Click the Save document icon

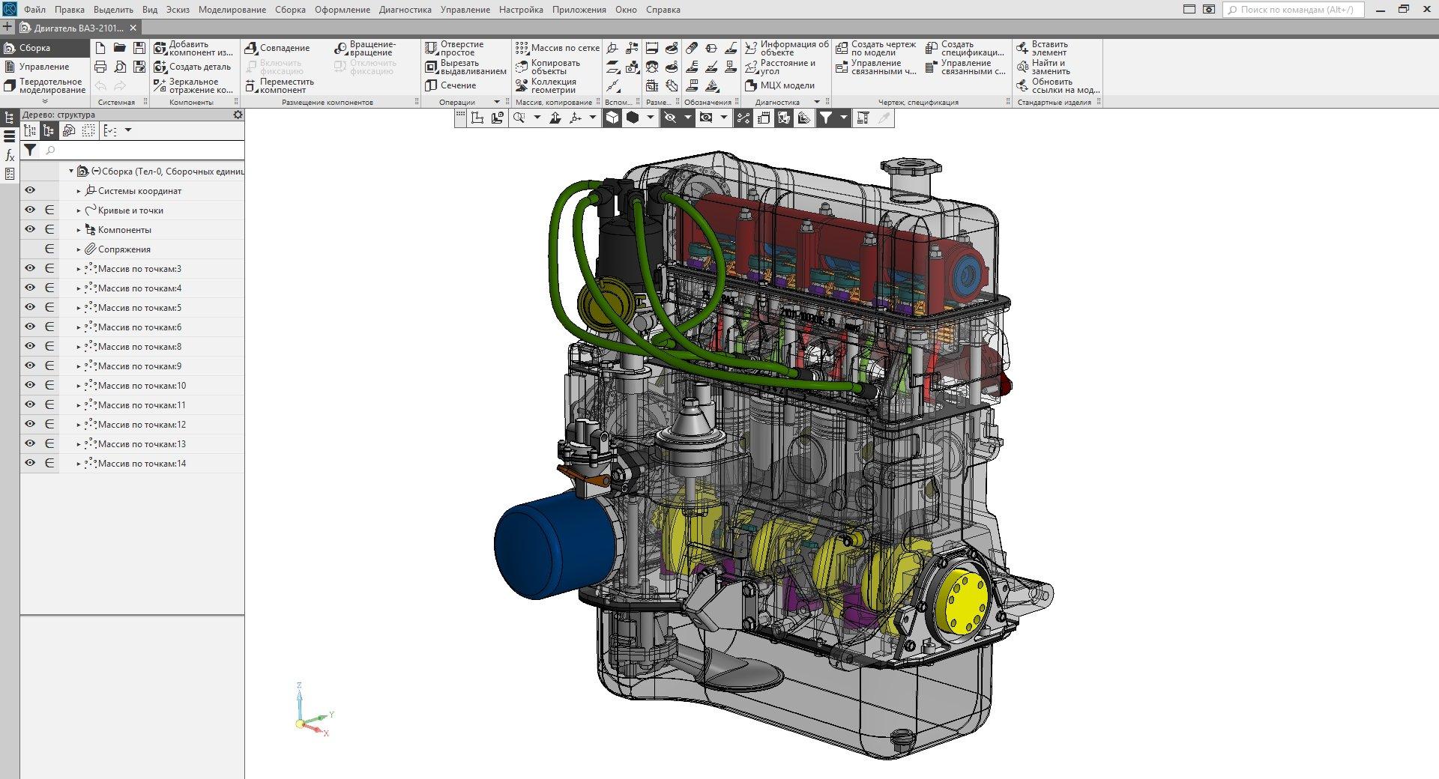pos(139,48)
